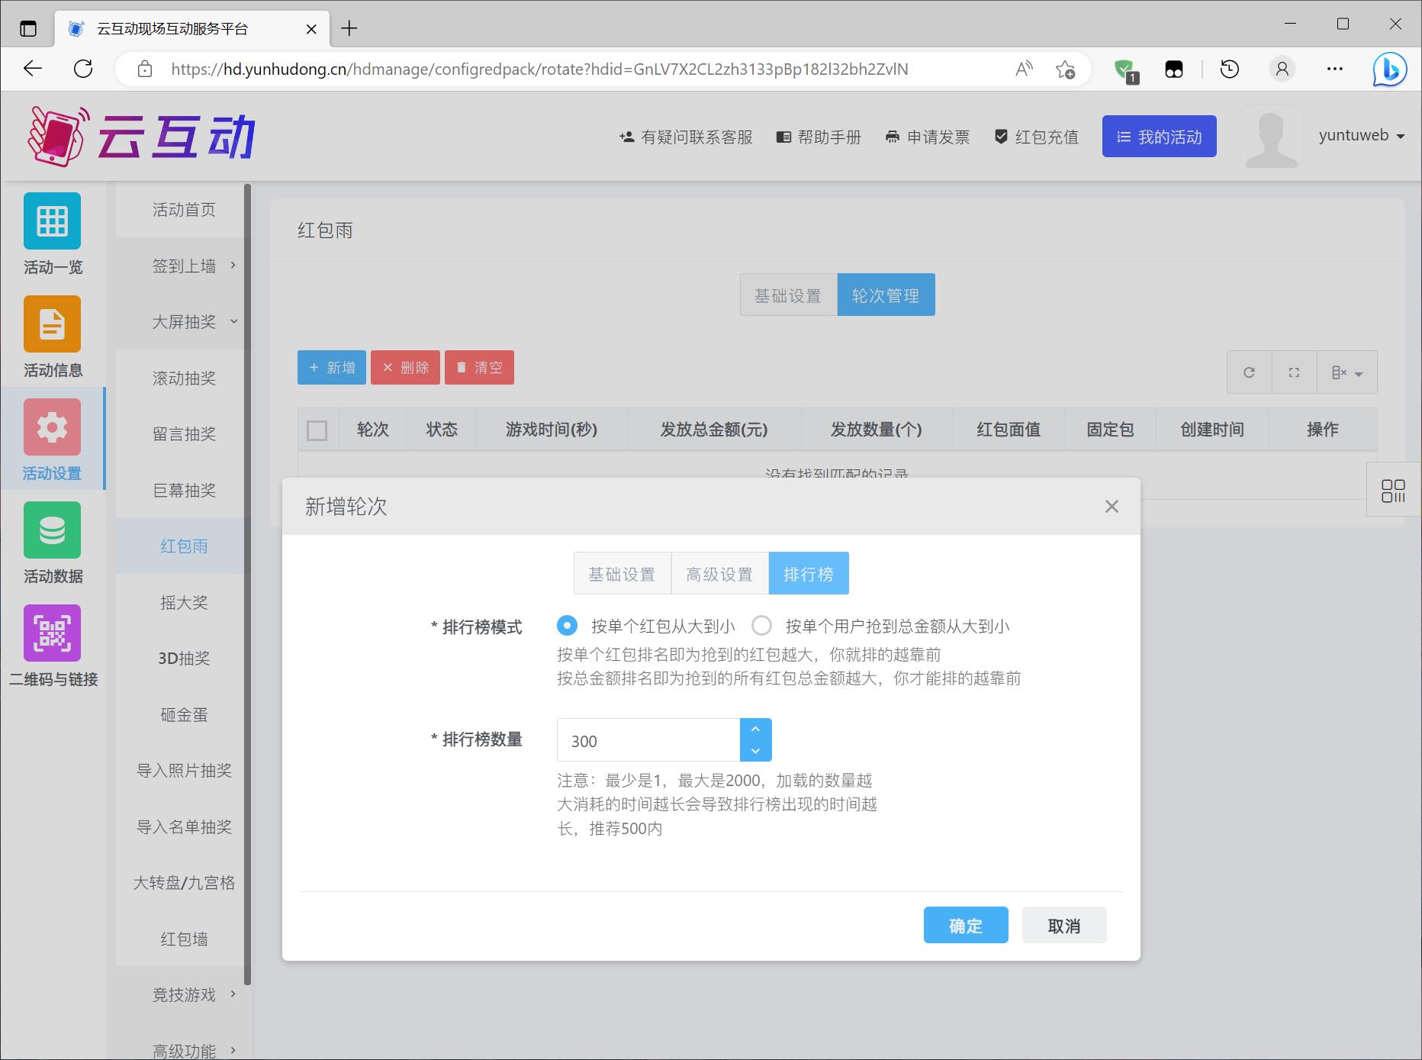Viewport: 1422px width, 1060px height.
Task: Select 按单个红包从大到小 radio option
Action: (567, 626)
